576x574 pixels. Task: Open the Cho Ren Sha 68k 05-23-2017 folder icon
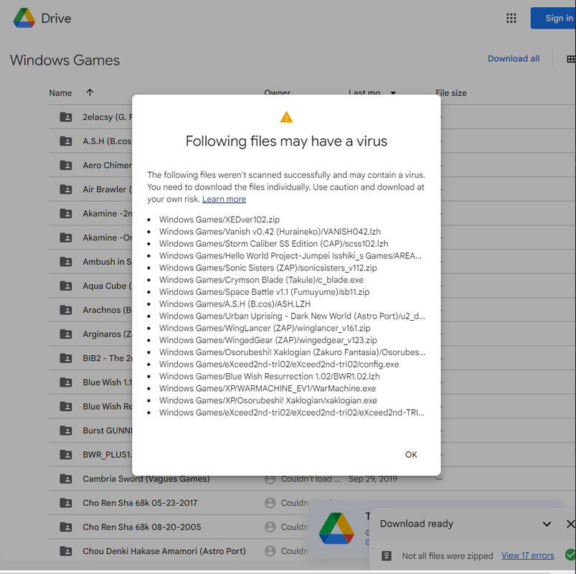66,503
